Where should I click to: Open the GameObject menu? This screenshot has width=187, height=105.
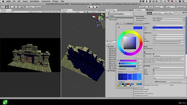(x=34, y=1)
